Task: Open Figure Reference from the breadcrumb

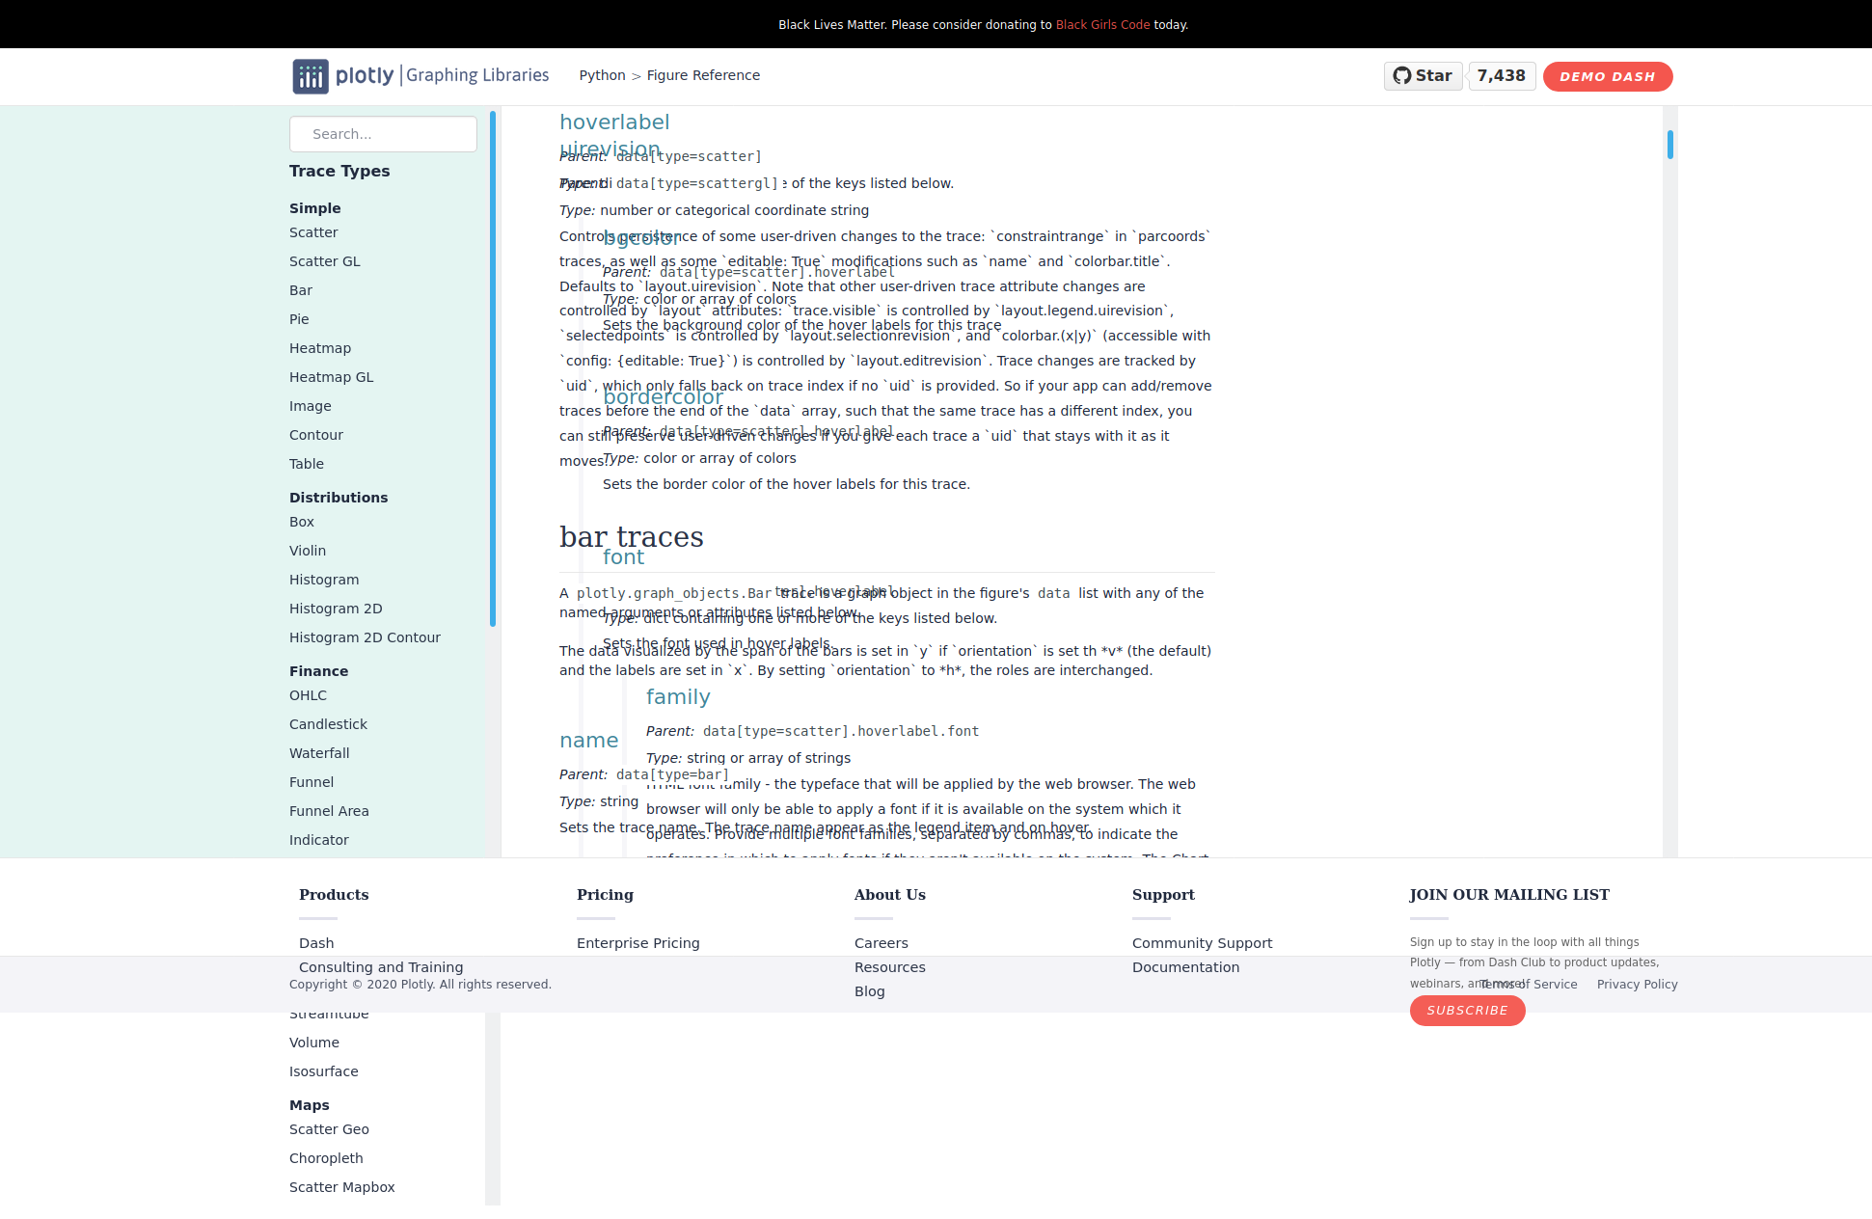Action: 703,75
